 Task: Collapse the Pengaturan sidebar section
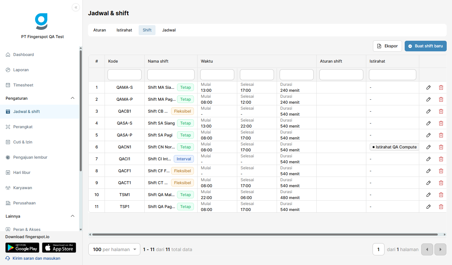pyautogui.click(x=73, y=98)
